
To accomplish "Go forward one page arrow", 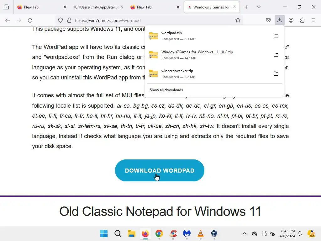I will tap(19, 20).
